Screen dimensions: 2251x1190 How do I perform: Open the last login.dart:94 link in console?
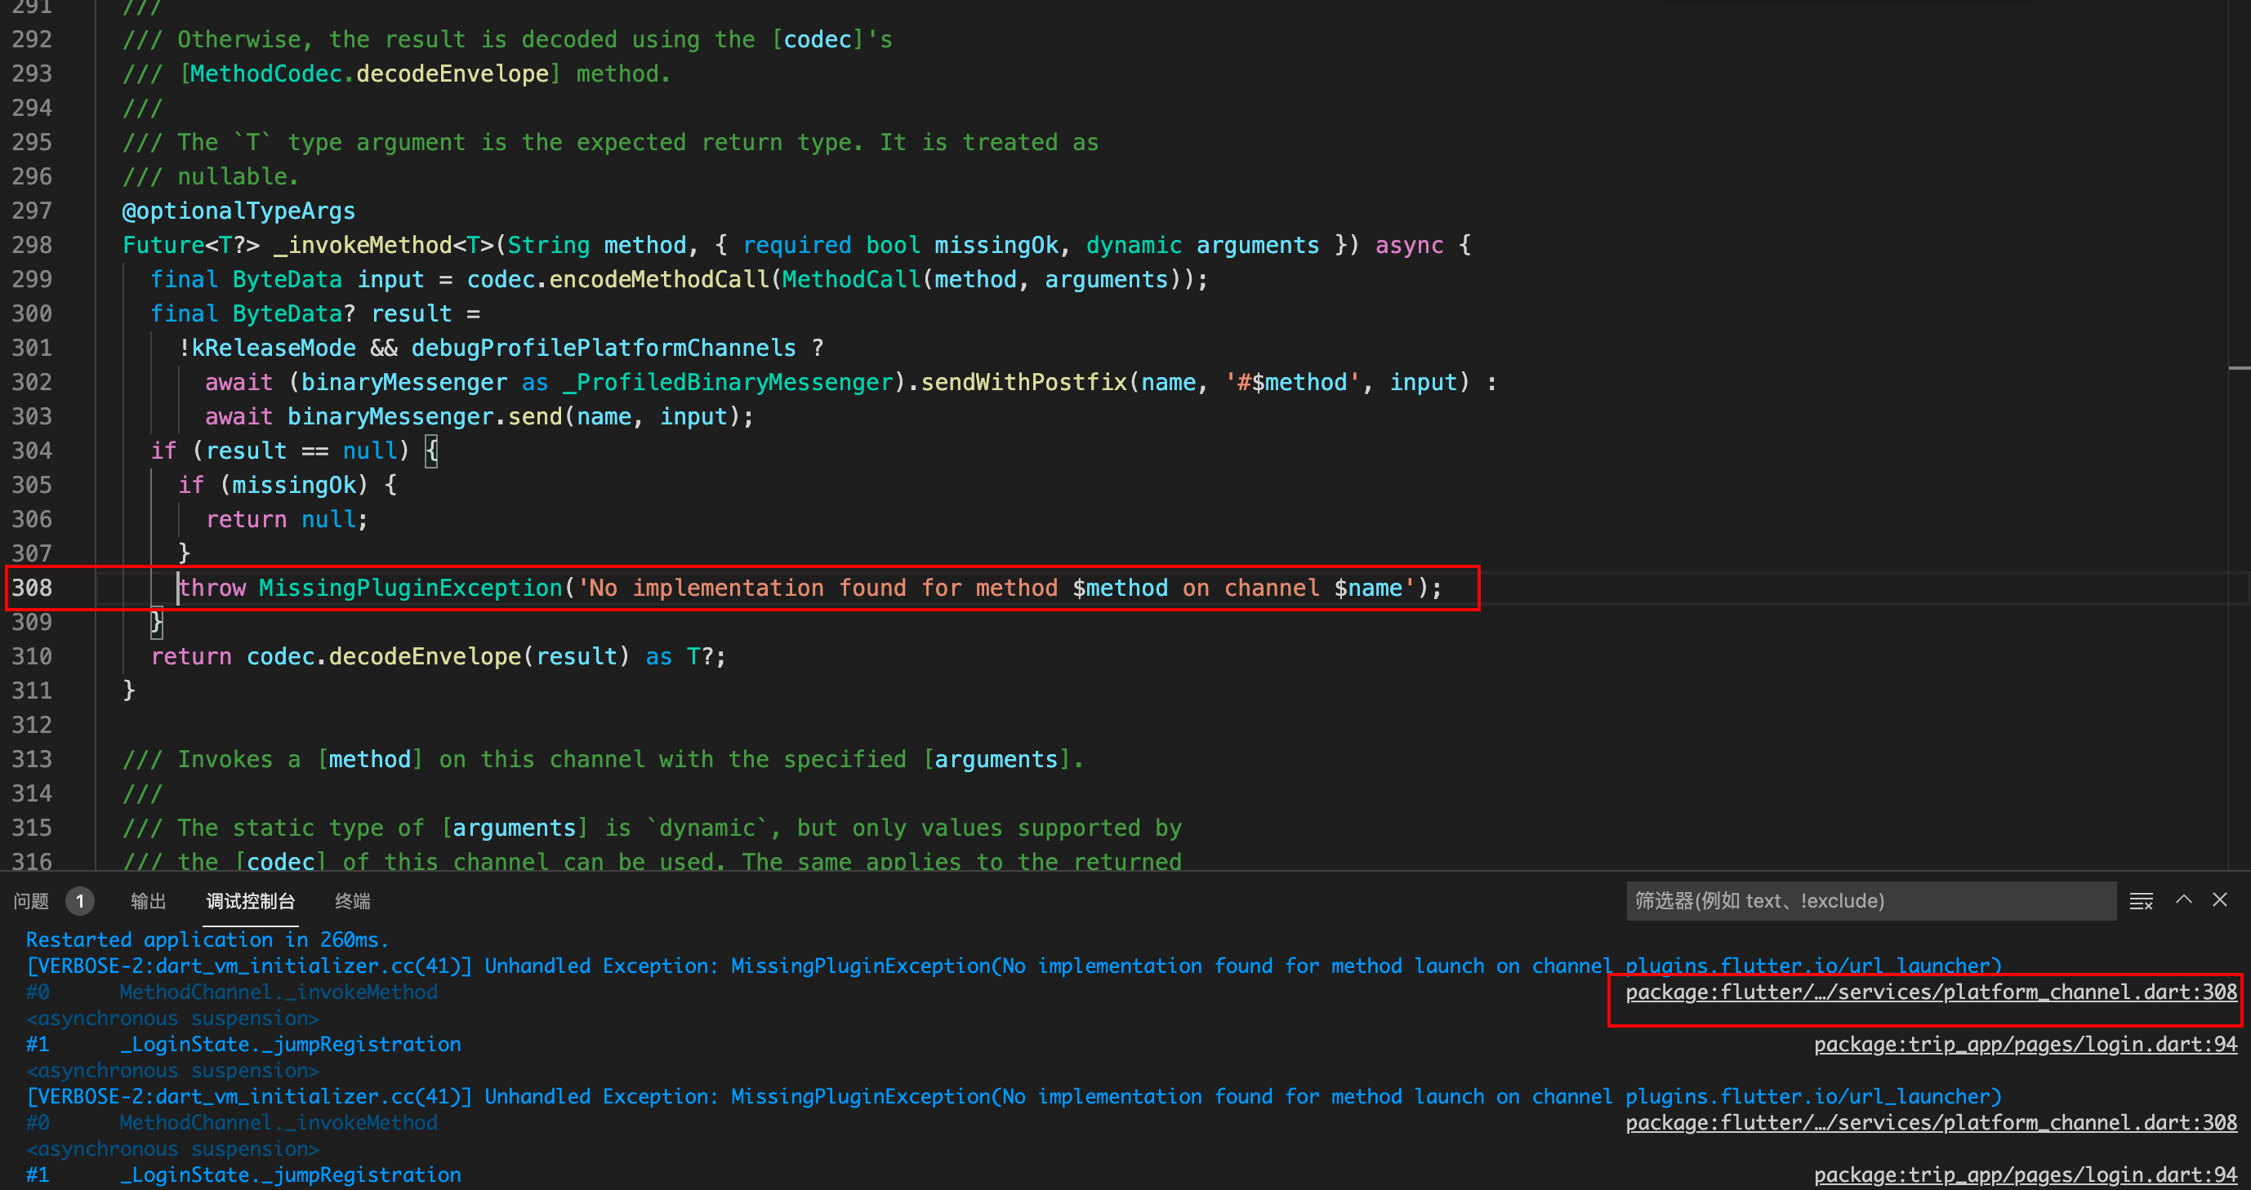2025,1175
